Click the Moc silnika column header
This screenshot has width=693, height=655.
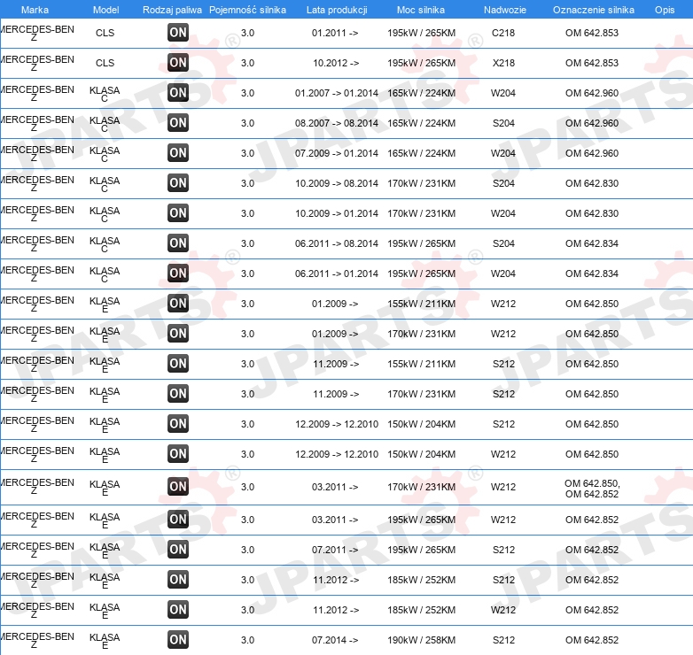pyautogui.click(x=421, y=10)
